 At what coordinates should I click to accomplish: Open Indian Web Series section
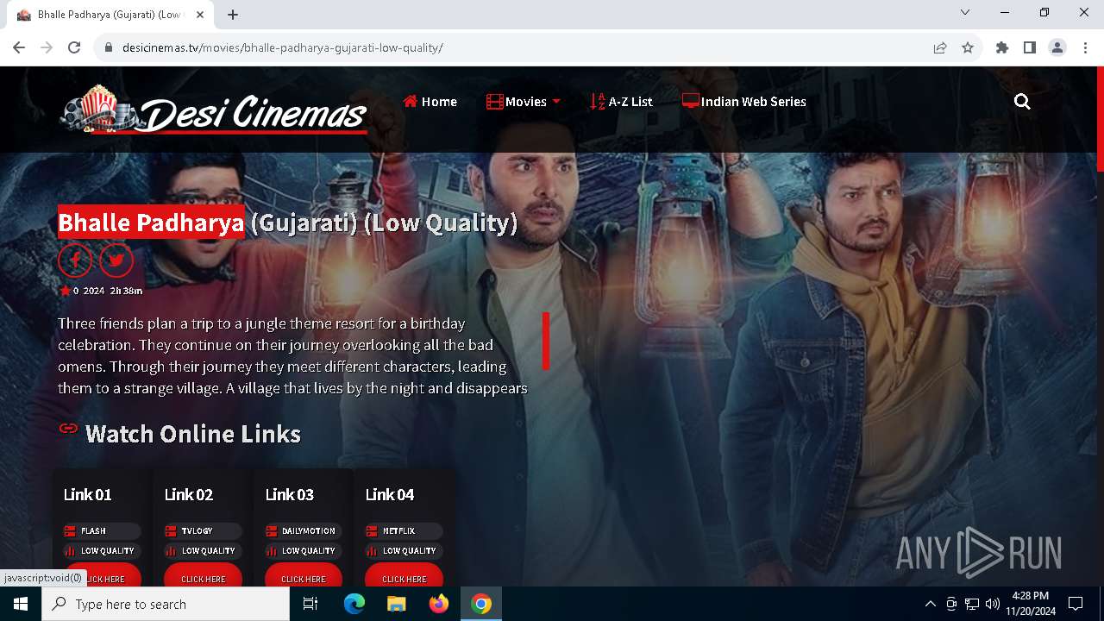744,102
